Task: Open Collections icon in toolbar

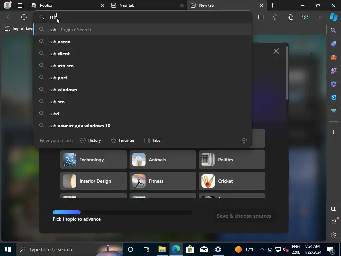Action: (290, 17)
